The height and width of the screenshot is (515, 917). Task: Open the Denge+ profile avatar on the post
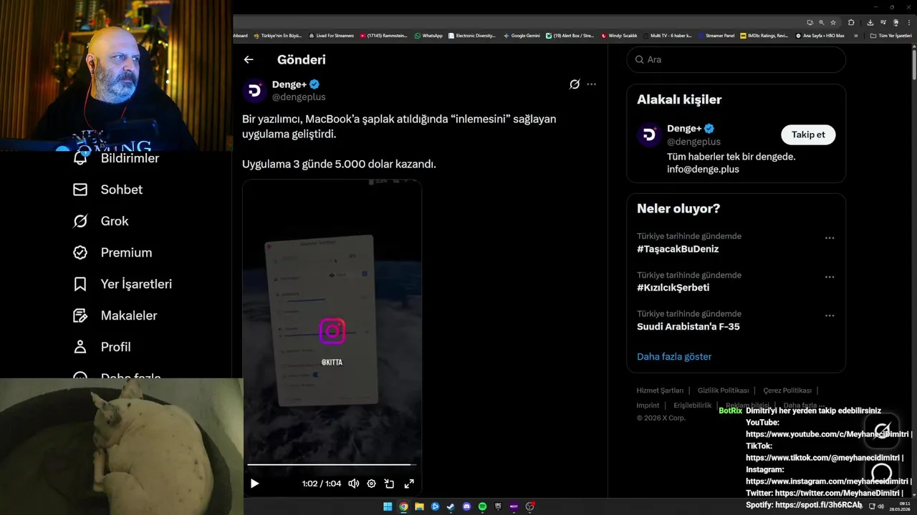pos(254,91)
